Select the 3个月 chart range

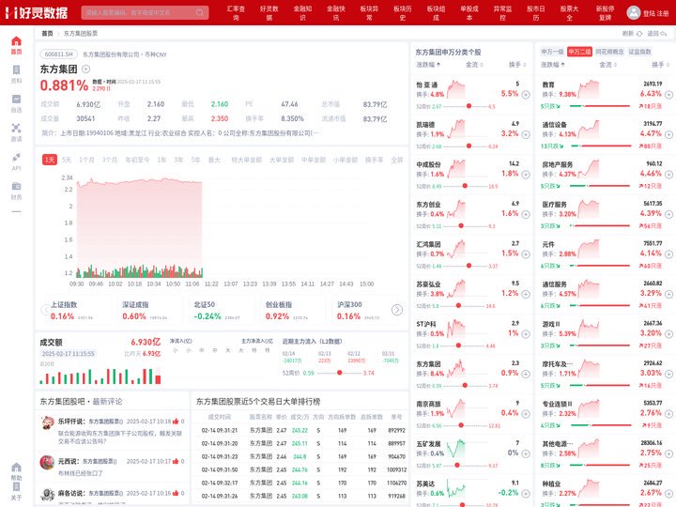click(x=110, y=160)
